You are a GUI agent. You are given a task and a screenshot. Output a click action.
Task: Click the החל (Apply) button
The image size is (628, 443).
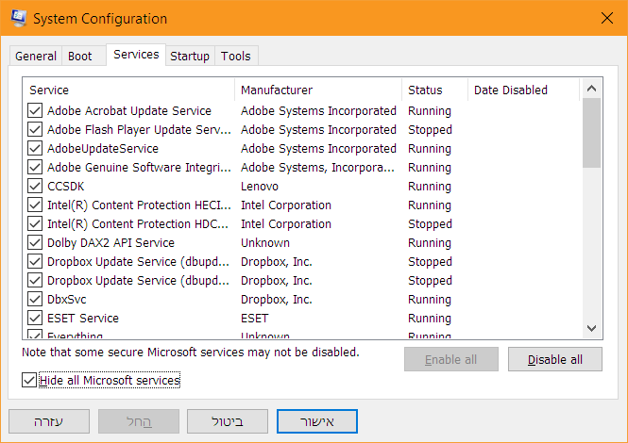[x=139, y=421]
